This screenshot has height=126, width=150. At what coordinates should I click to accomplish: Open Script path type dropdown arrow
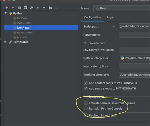pyautogui.click(x=114, y=26)
